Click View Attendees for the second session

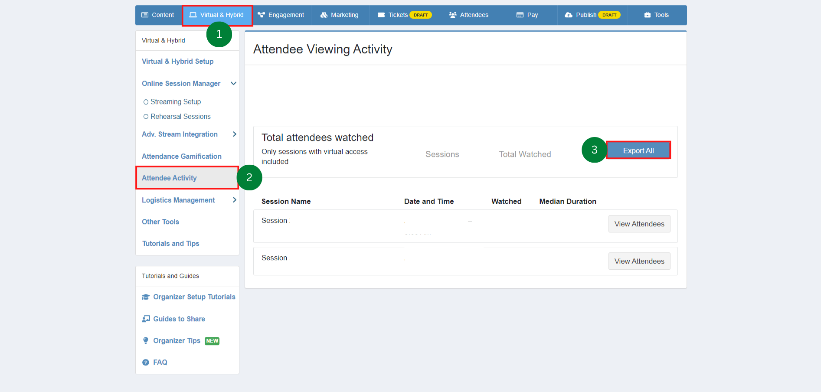click(639, 261)
